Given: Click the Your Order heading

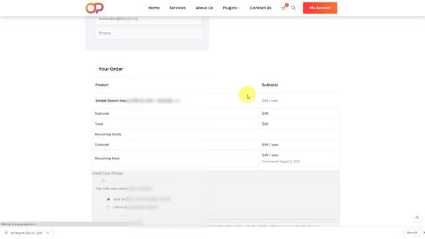Looking at the screenshot, I should pos(111,69).
